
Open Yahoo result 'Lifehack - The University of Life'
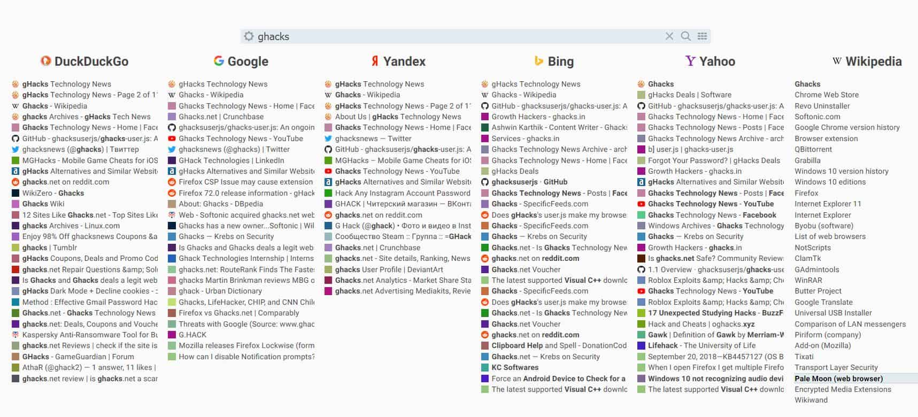[x=702, y=345]
